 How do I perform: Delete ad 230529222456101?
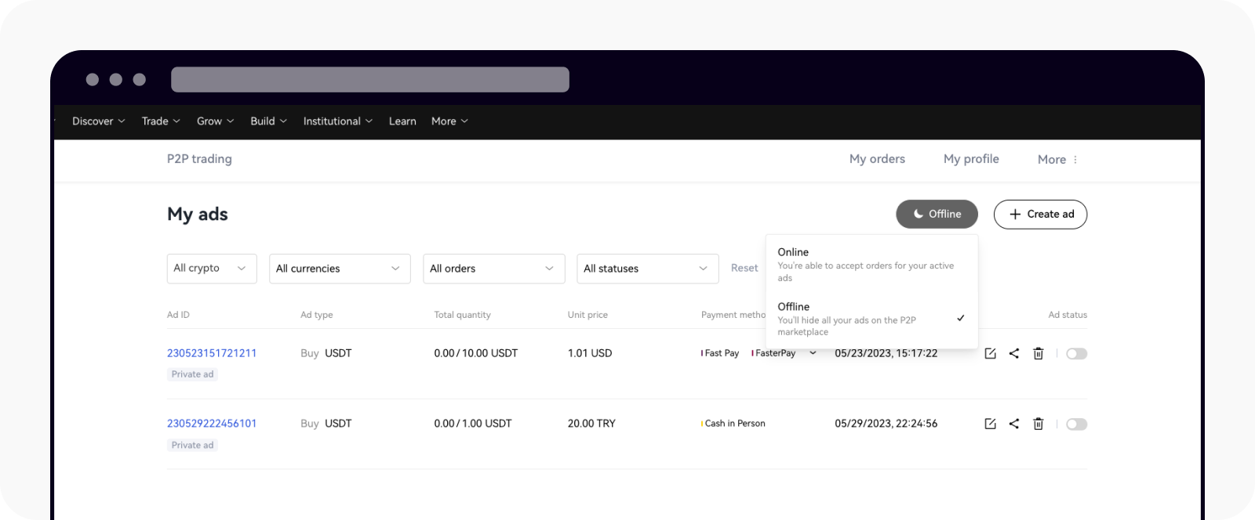1039,424
